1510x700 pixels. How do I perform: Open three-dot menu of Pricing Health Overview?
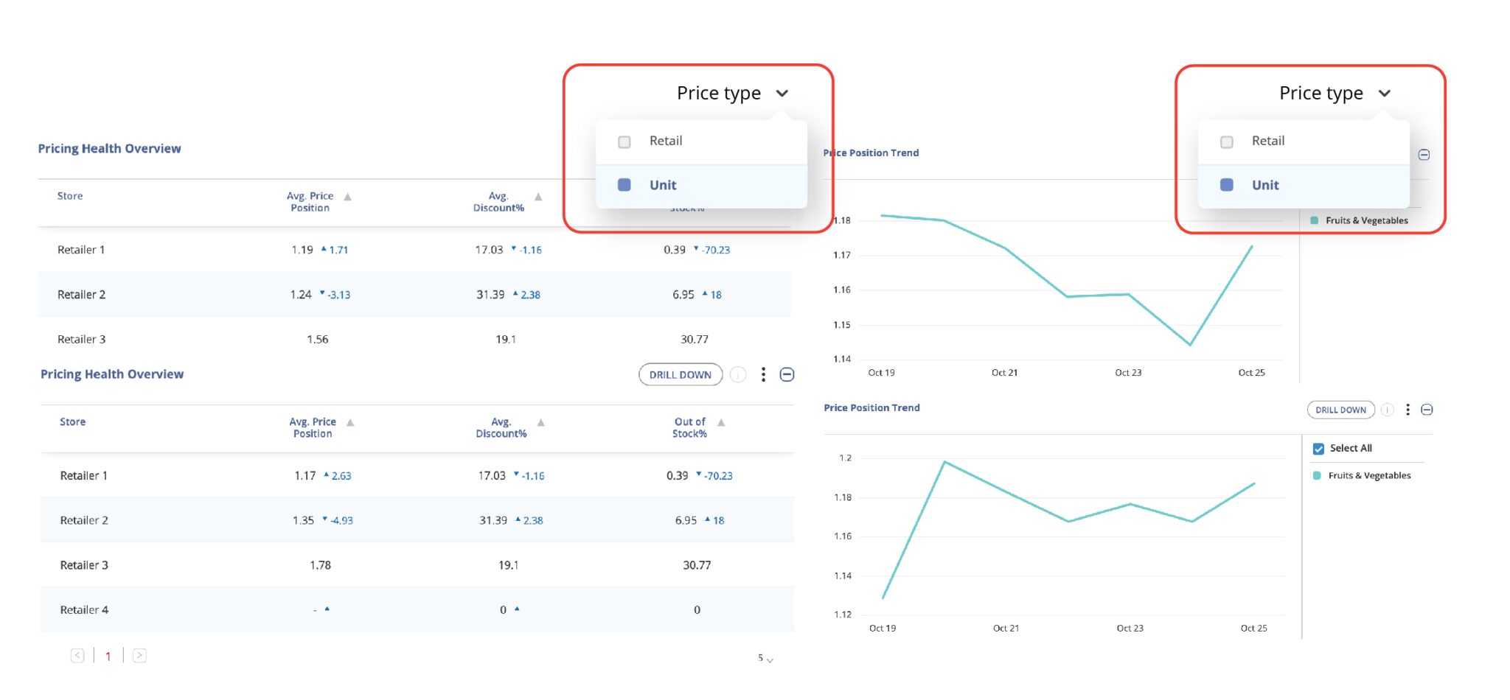pyautogui.click(x=763, y=374)
